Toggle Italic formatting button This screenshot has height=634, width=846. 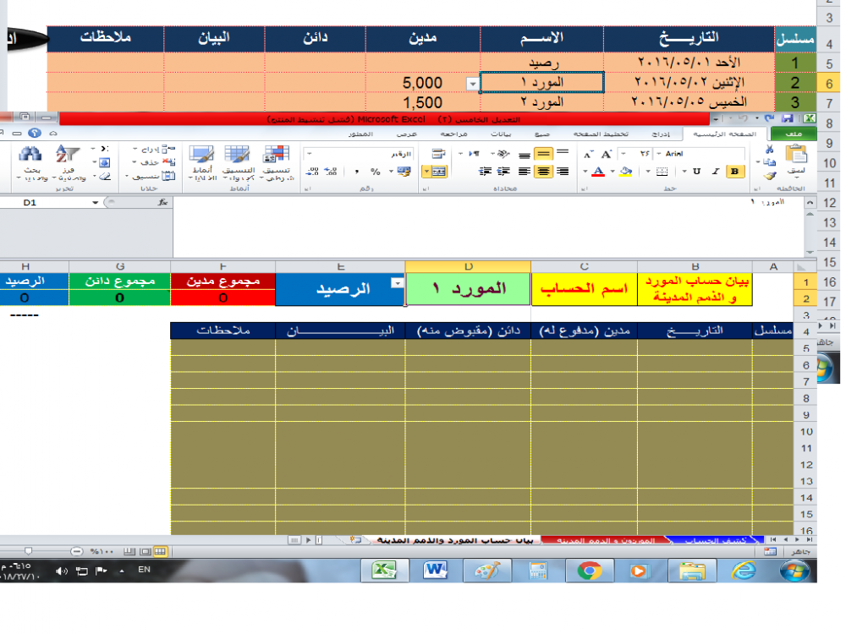pos(715,172)
